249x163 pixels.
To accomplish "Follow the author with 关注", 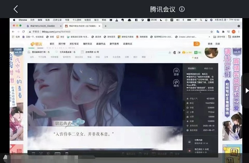I will point(195,58).
